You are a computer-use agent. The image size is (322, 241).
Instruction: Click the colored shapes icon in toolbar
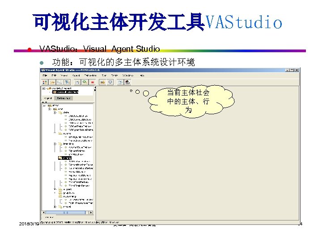[45, 83]
